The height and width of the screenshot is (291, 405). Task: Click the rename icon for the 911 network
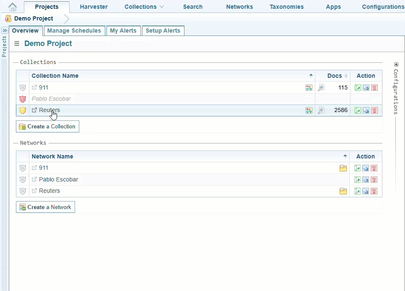click(357, 168)
